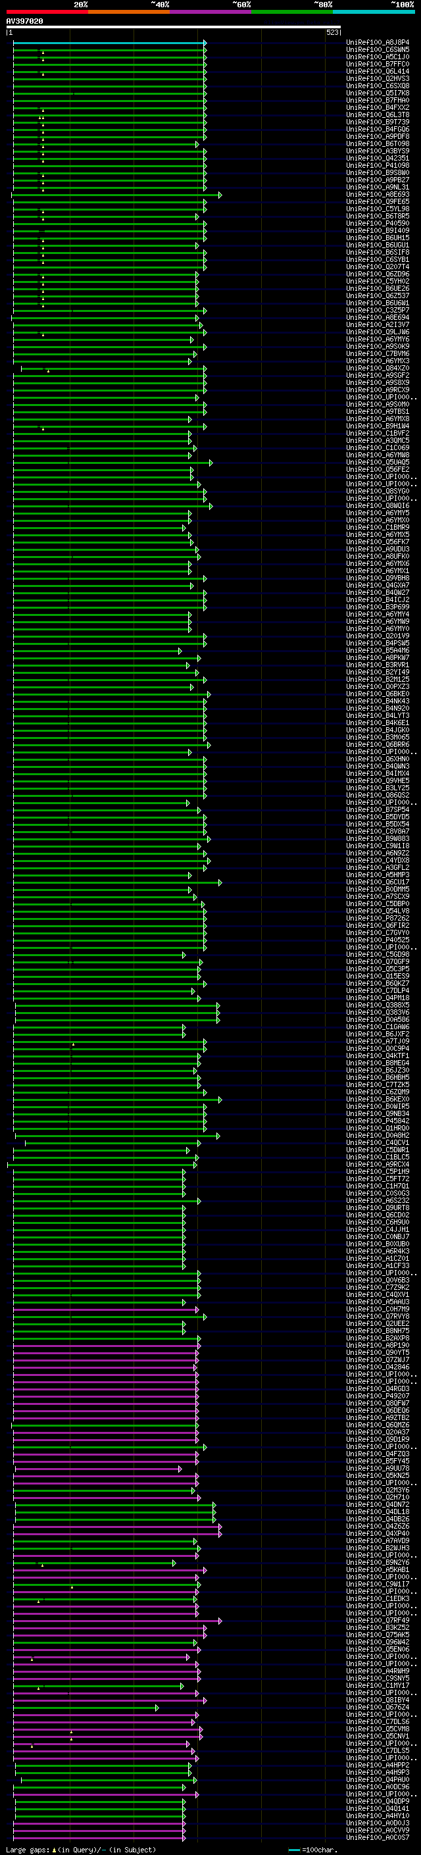
Task: Open hit UniRef100_A5C1J0
Action: [x=378, y=57]
